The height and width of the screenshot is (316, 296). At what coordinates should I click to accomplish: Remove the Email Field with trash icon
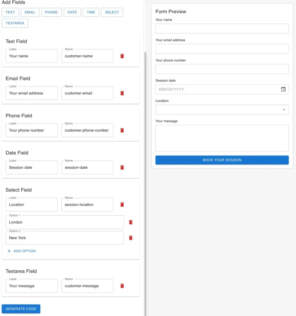tap(122, 93)
